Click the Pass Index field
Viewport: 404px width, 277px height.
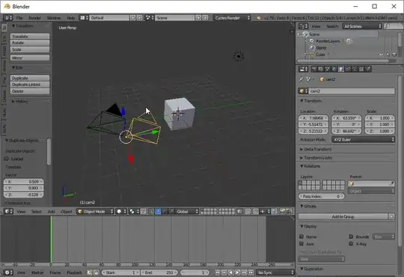321,197
